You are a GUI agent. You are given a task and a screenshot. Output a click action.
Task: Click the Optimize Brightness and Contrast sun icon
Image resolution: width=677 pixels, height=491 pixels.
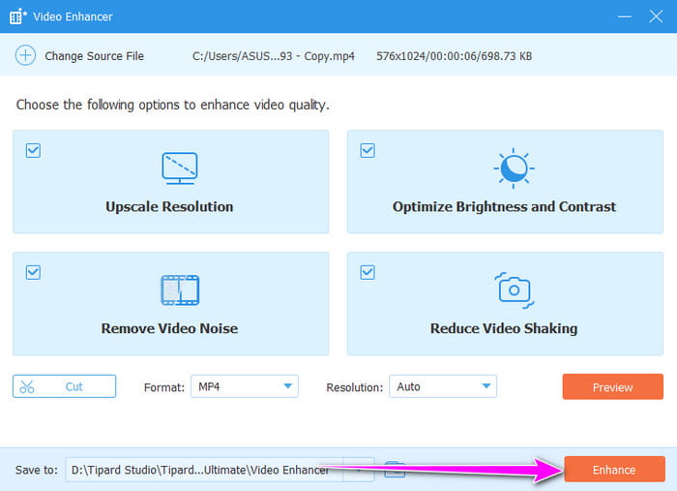tap(513, 169)
